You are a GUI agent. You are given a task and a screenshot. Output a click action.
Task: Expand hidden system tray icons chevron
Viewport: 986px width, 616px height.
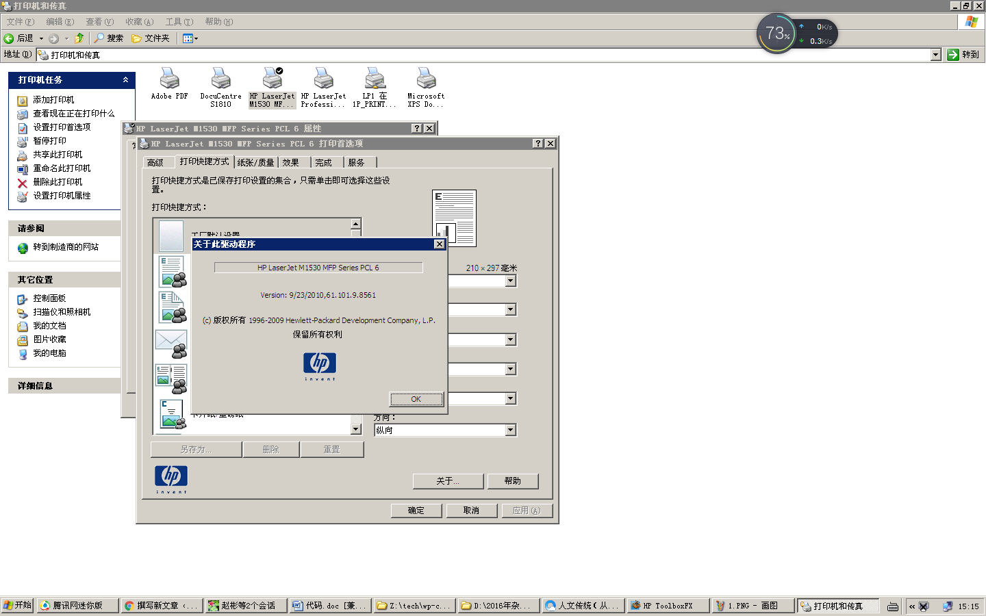click(x=912, y=606)
